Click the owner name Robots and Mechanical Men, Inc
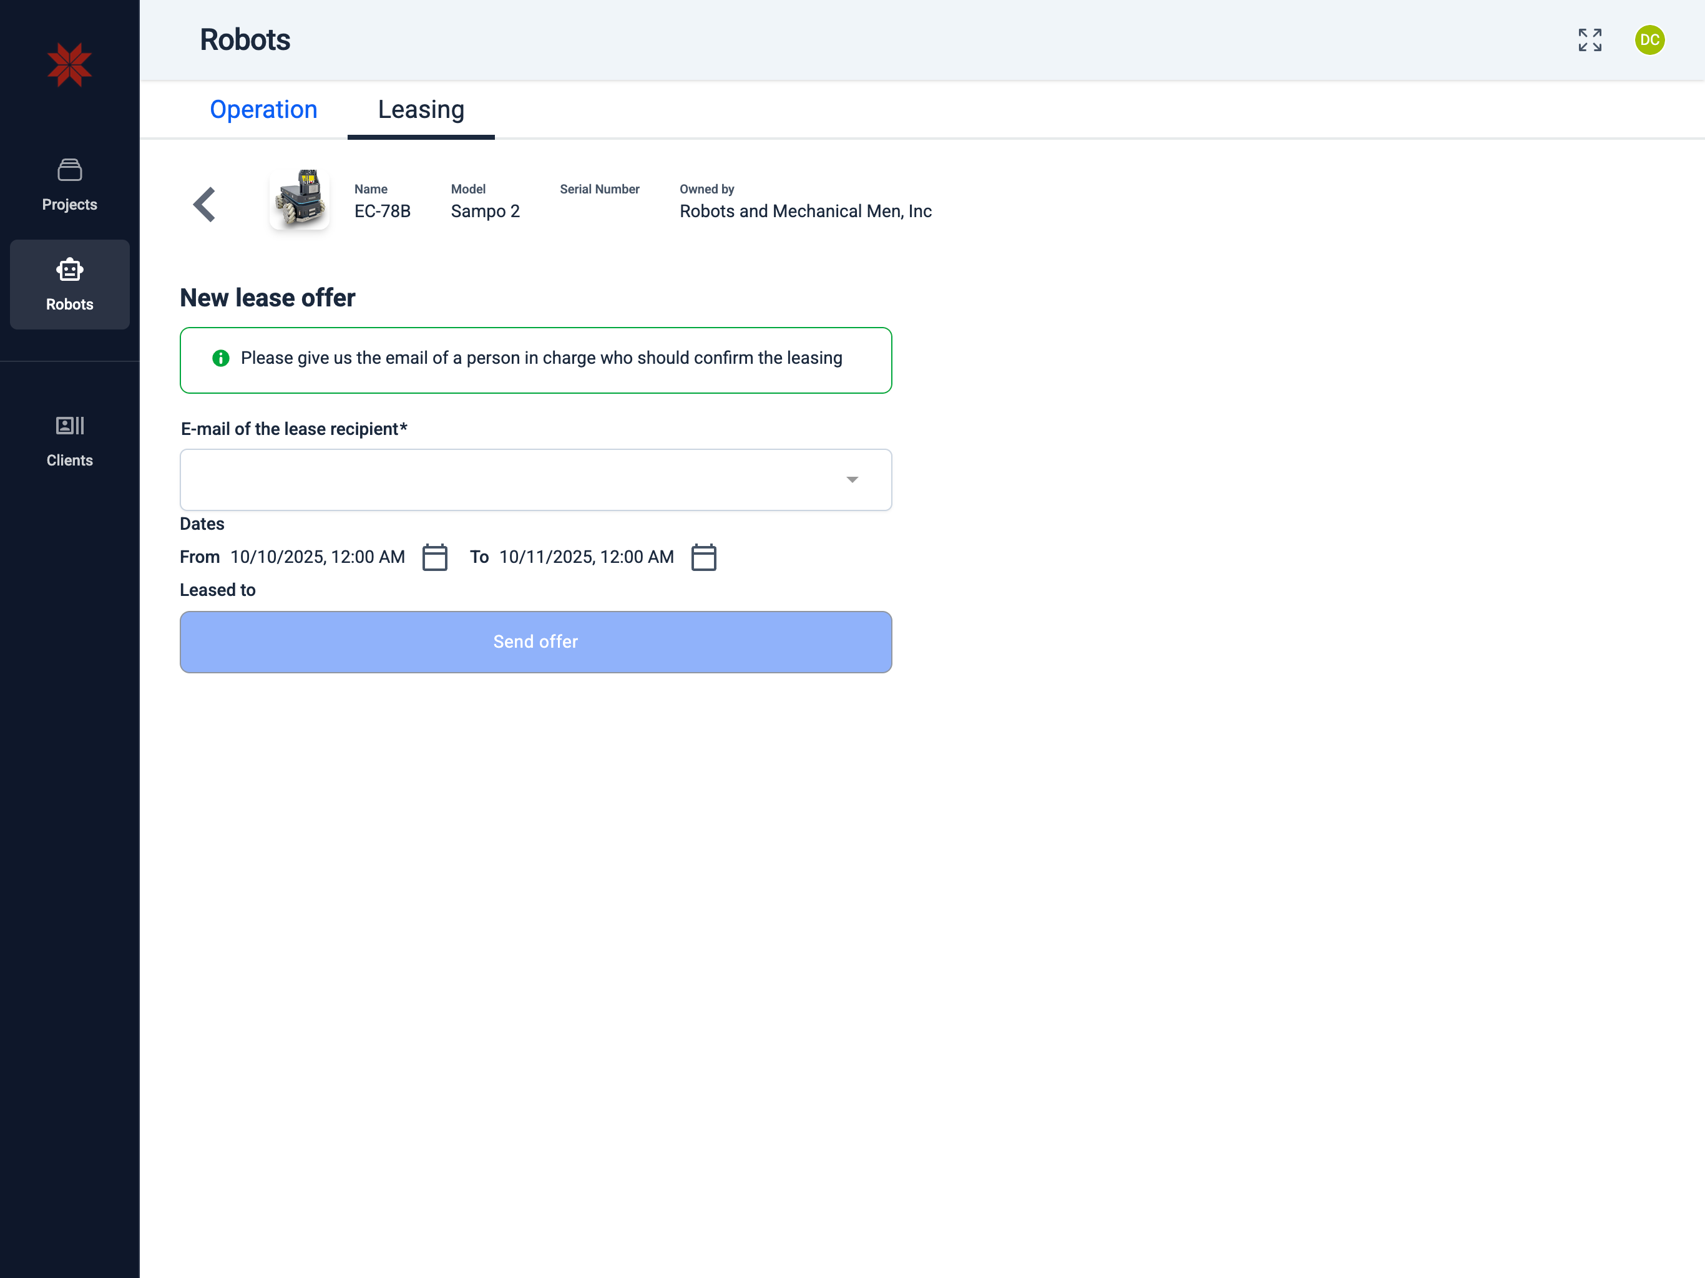 point(804,211)
